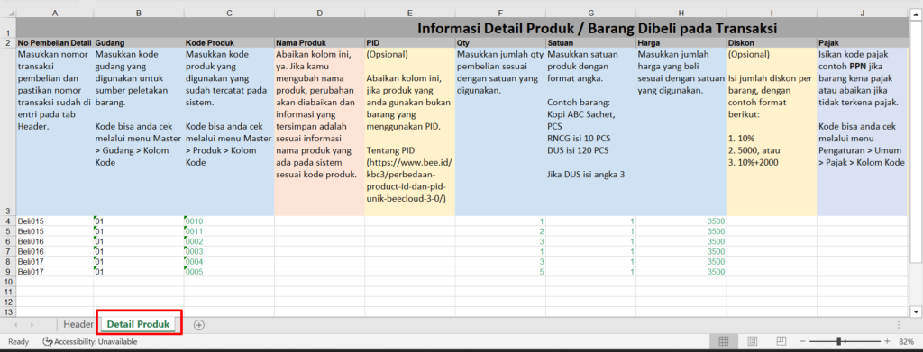The image size is (923, 352).
Task: Select Gudang 01 cell in row 7
Action: (x=138, y=251)
